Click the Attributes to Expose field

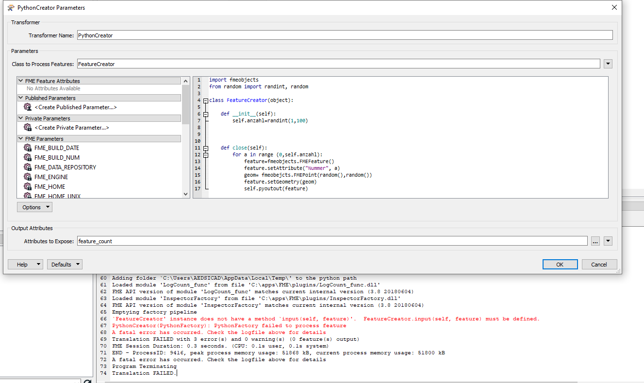click(x=332, y=241)
